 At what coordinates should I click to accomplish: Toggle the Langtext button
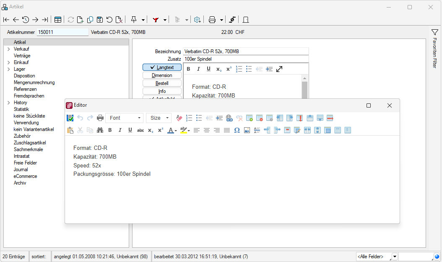click(x=162, y=67)
